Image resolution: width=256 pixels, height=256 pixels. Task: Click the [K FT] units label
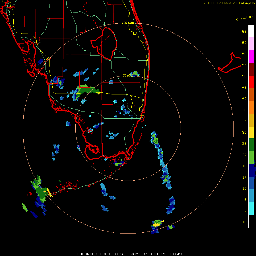tap(240, 20)
